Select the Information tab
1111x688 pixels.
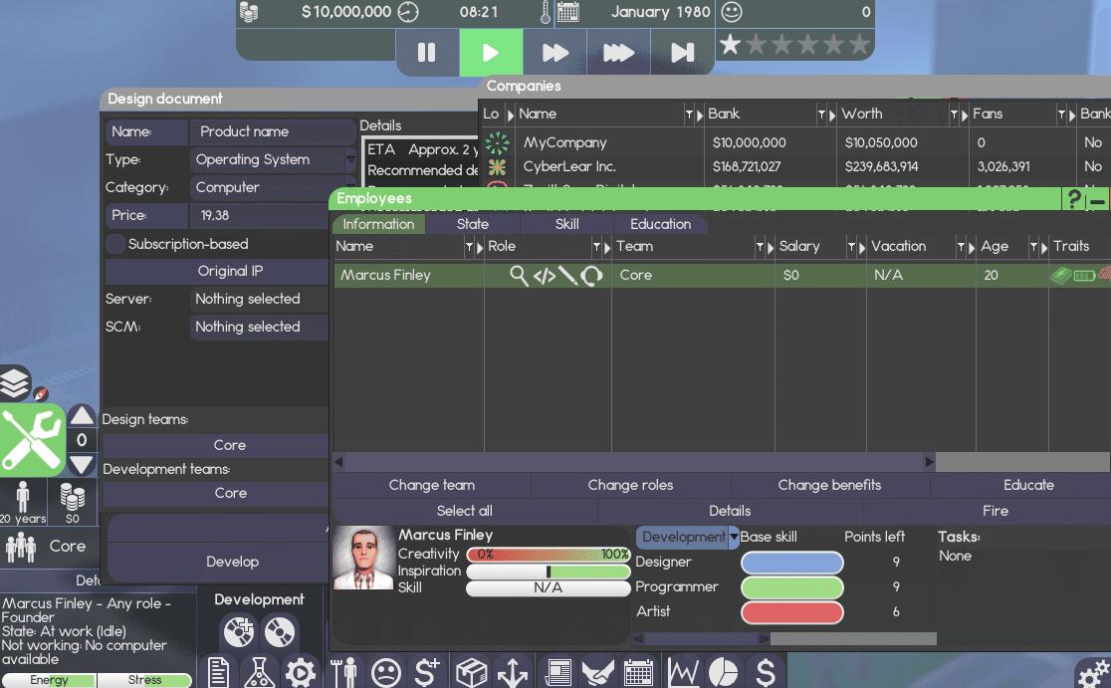coord(378,224)
